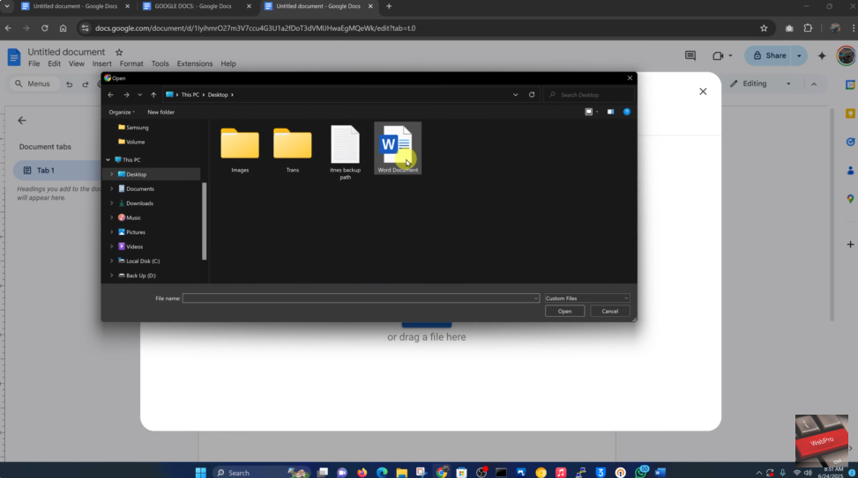Open dialog help
858x478 pixels.
[627, 112]
